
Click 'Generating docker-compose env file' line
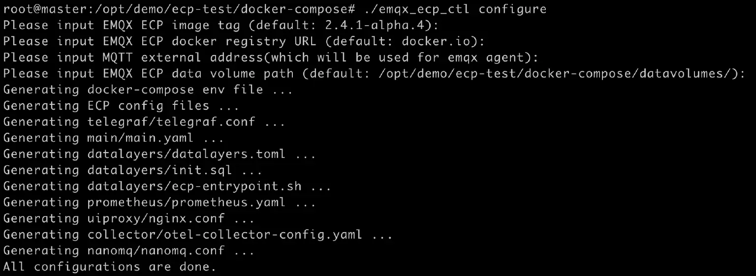(x=148, y=90)
